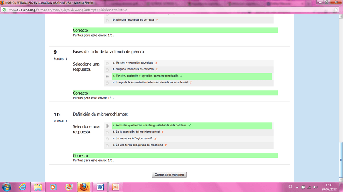The width and height of the screenshot is (343, 192).
Task: Click the Windows Start button
Action: click(6, 187)
